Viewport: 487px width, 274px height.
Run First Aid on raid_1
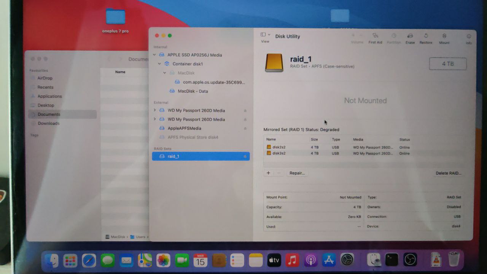(375, 35)
